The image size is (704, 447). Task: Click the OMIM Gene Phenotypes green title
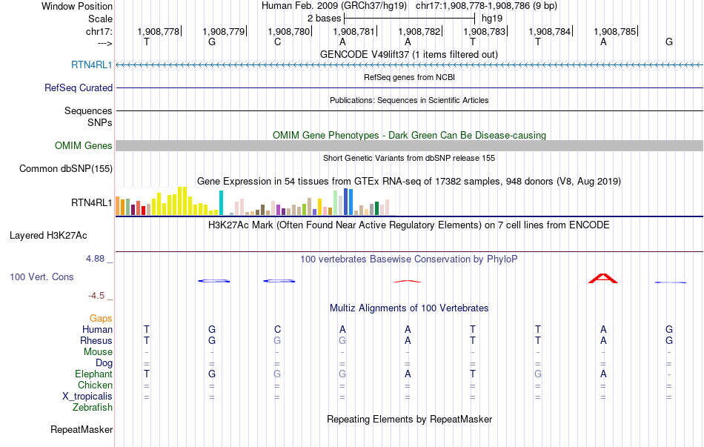click(409, 135)
